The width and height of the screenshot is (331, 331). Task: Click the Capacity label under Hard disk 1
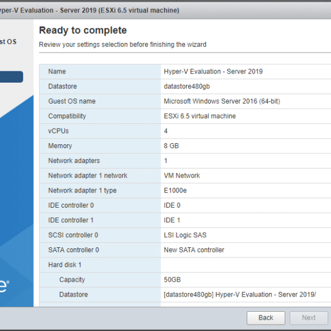(x=72, y=280)
